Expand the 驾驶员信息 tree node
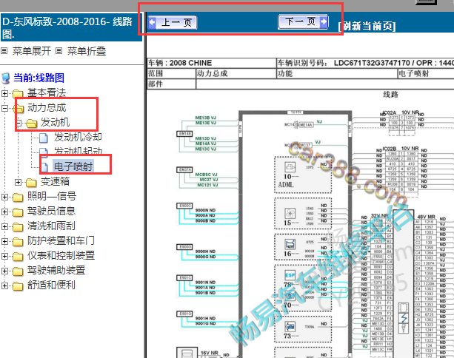 click(x=4, y=212)
